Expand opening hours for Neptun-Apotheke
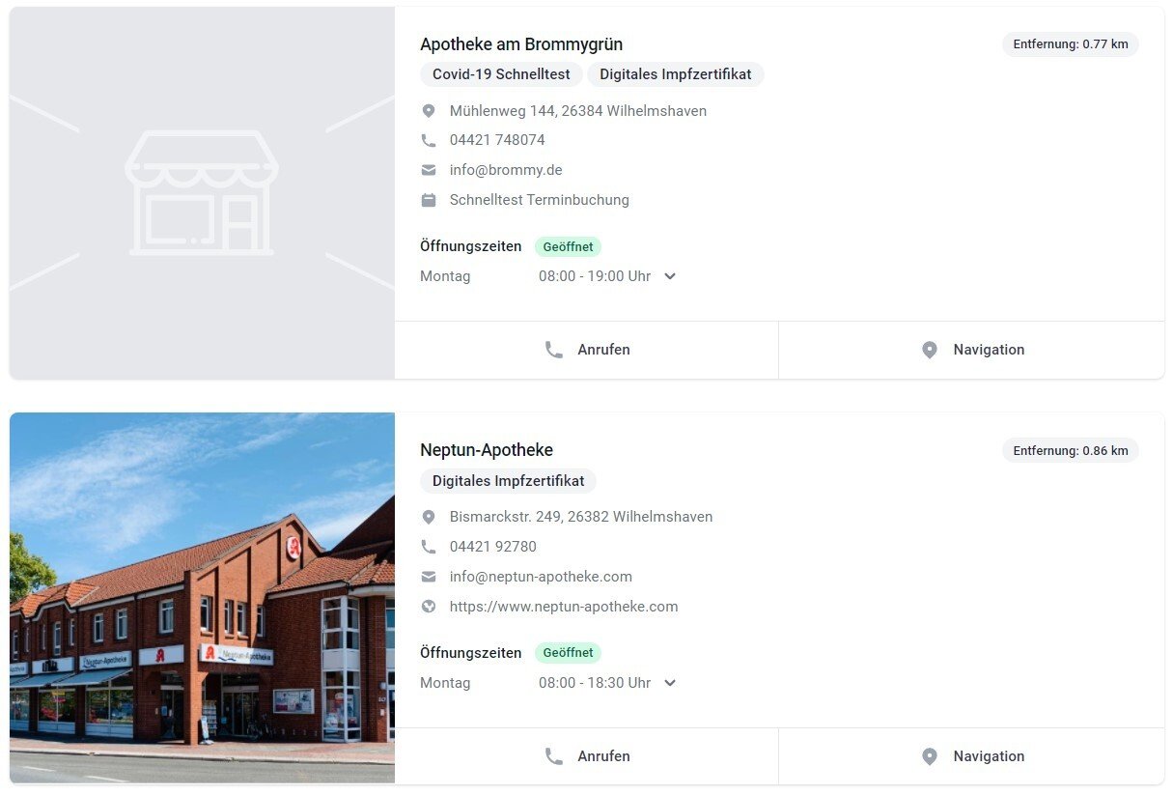 coord(670,683)
